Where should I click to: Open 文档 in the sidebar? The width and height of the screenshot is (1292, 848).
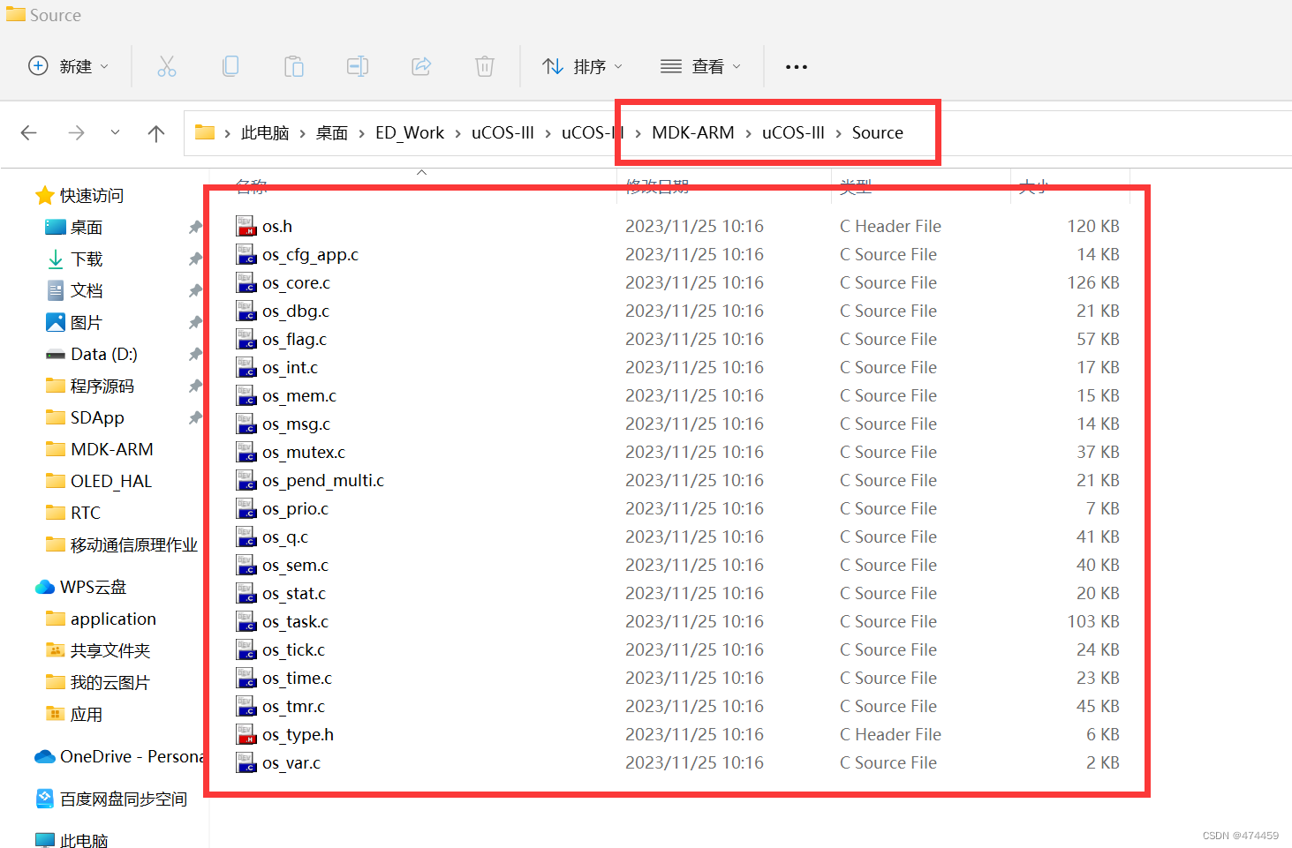(x=87, y=291)
